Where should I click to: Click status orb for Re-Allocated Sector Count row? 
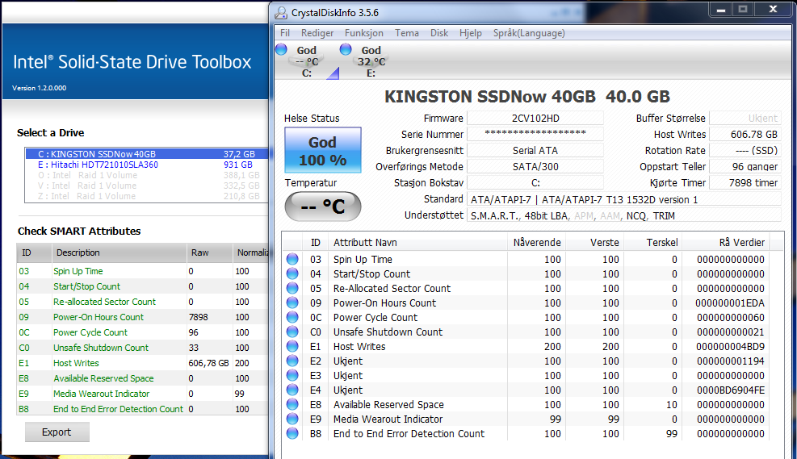coord(292,289)
